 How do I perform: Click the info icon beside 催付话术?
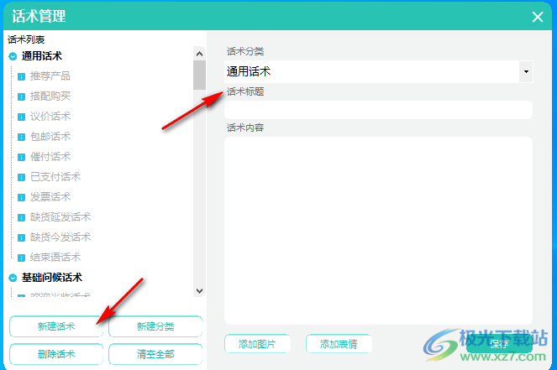21,157
